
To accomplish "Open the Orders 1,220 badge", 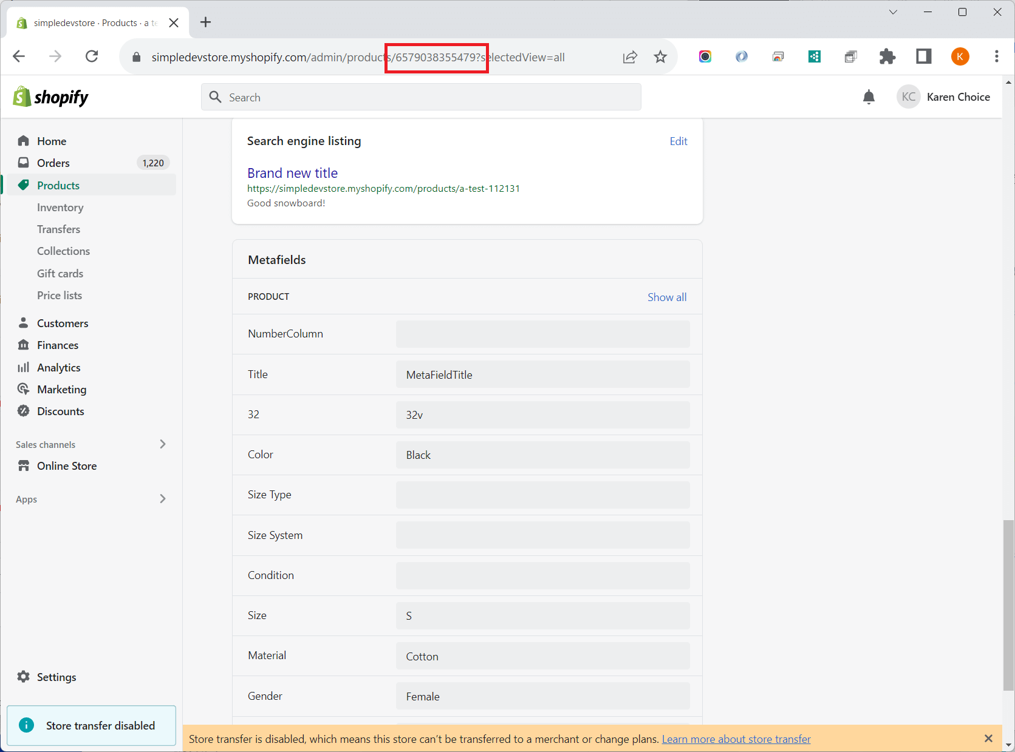I will tap(153, 163).
